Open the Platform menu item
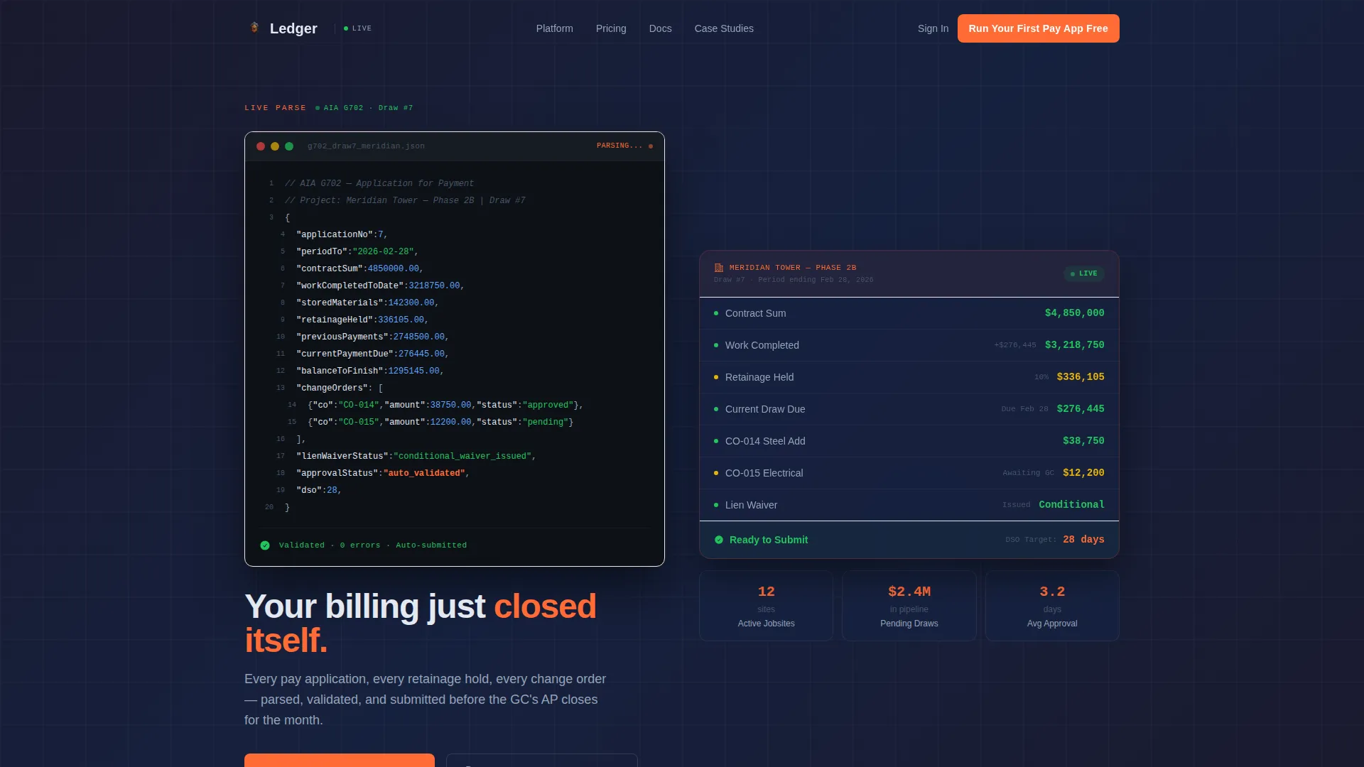The height and width of the screenshot is (767, 1364). 554,28
